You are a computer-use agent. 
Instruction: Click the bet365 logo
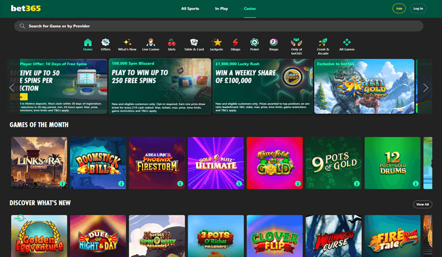[x=26, y=8]
